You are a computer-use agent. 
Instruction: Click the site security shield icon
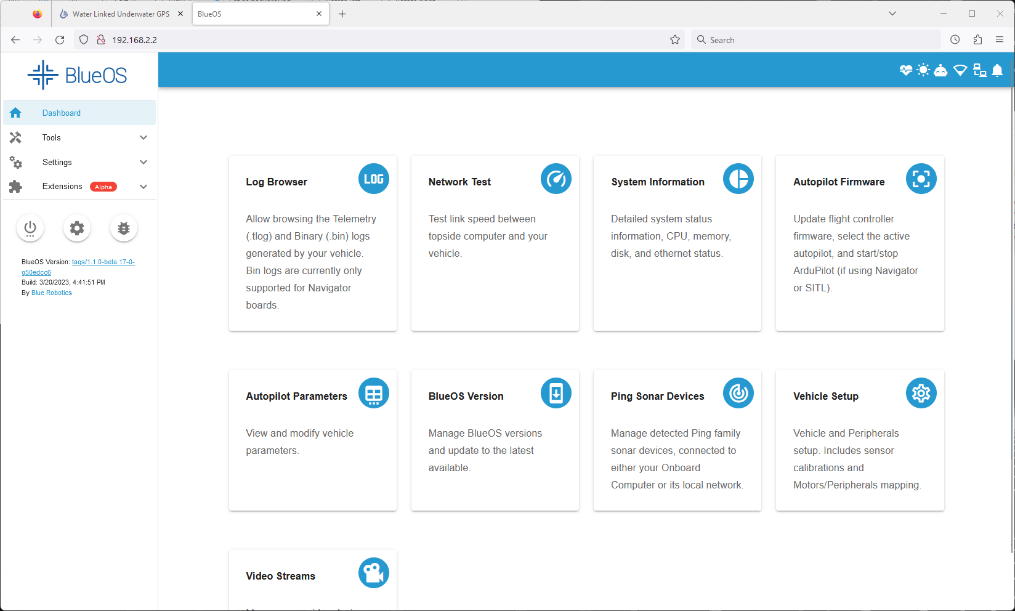[x=84, y=39]
